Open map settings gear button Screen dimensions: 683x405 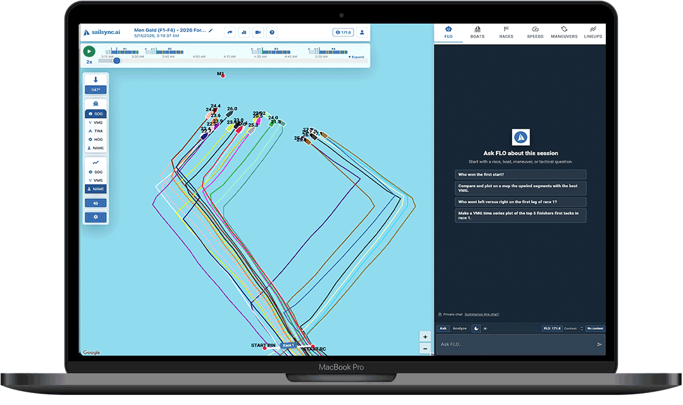click(x=96, y=217)
